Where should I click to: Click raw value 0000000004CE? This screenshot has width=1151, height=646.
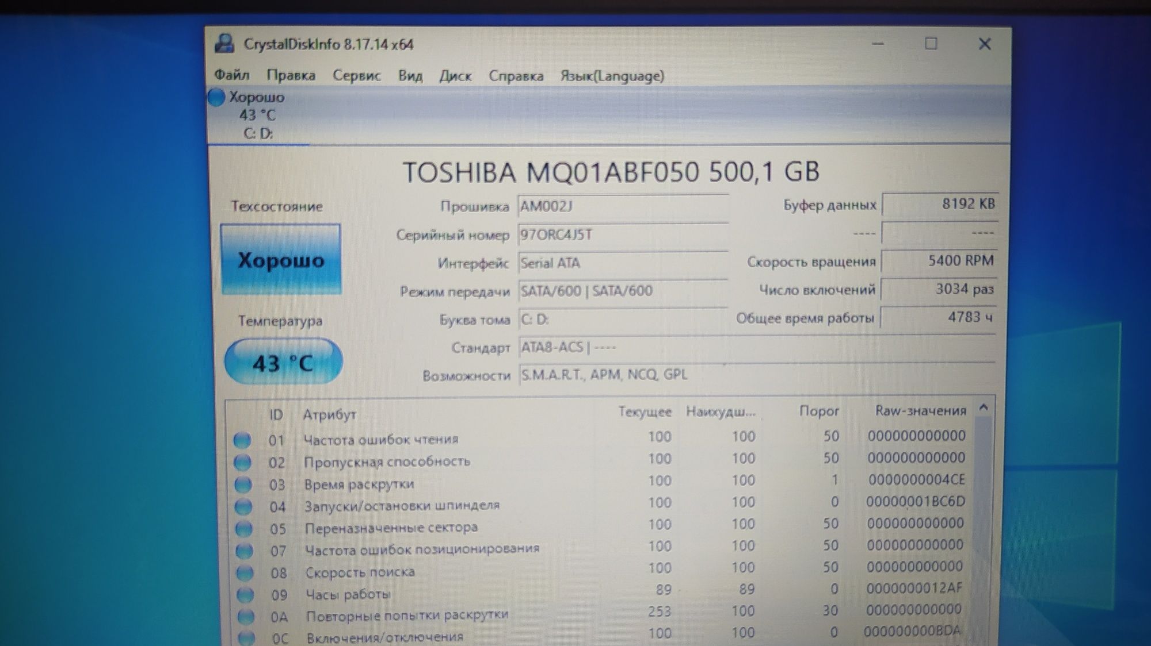[x=916, y=479]
